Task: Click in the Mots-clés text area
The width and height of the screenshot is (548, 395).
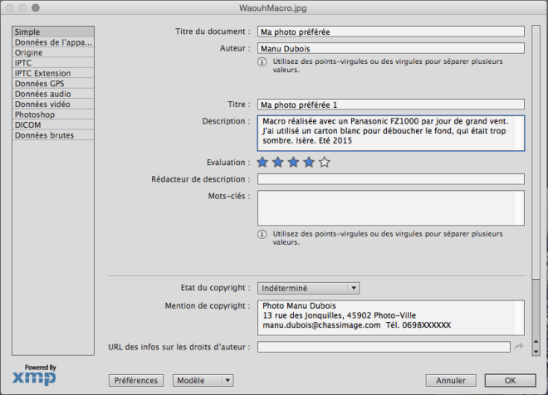Action: tap(390, 207)
